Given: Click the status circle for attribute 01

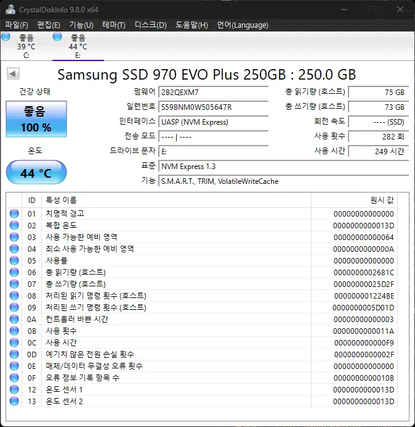Looking at the screenshot, I should tap(14, 213).
